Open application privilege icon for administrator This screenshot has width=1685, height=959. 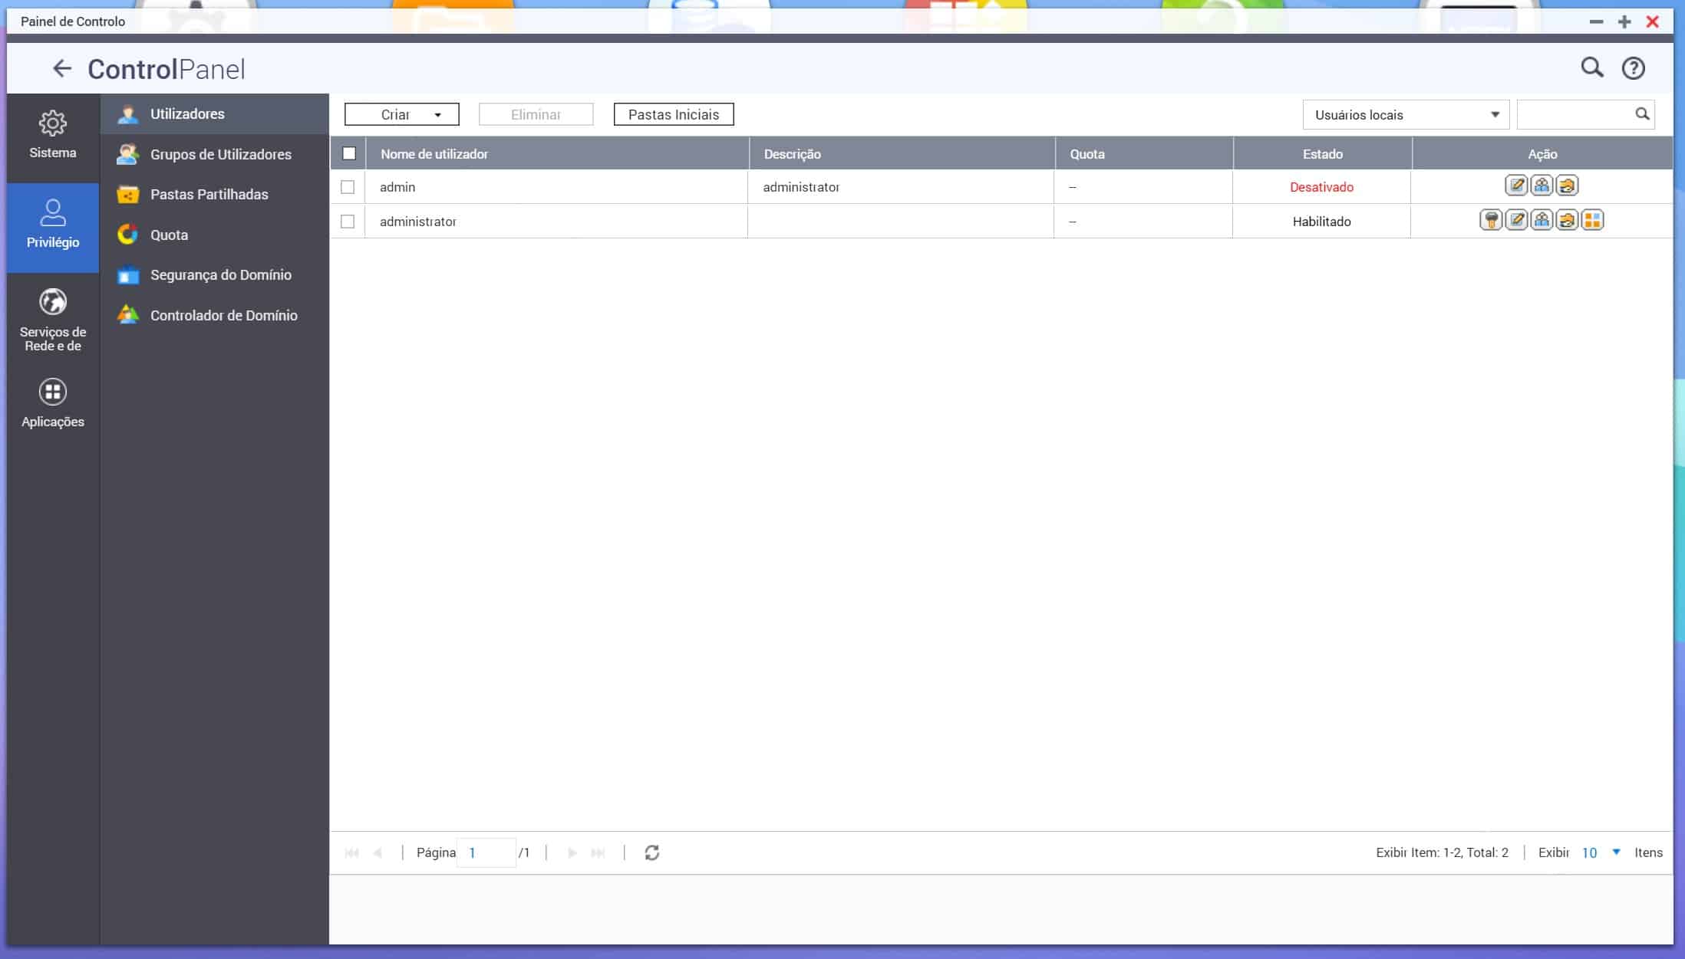(x=1592, y=221)
